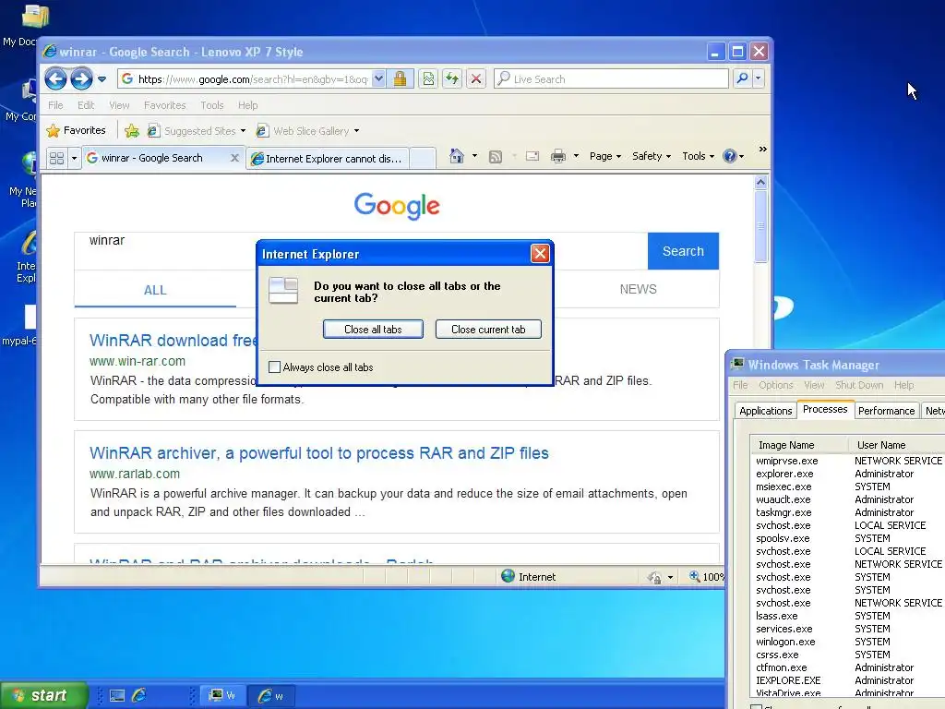Click the Google logo on the page
This screenshot has height=709, width=945.
(x=397, y=206)
